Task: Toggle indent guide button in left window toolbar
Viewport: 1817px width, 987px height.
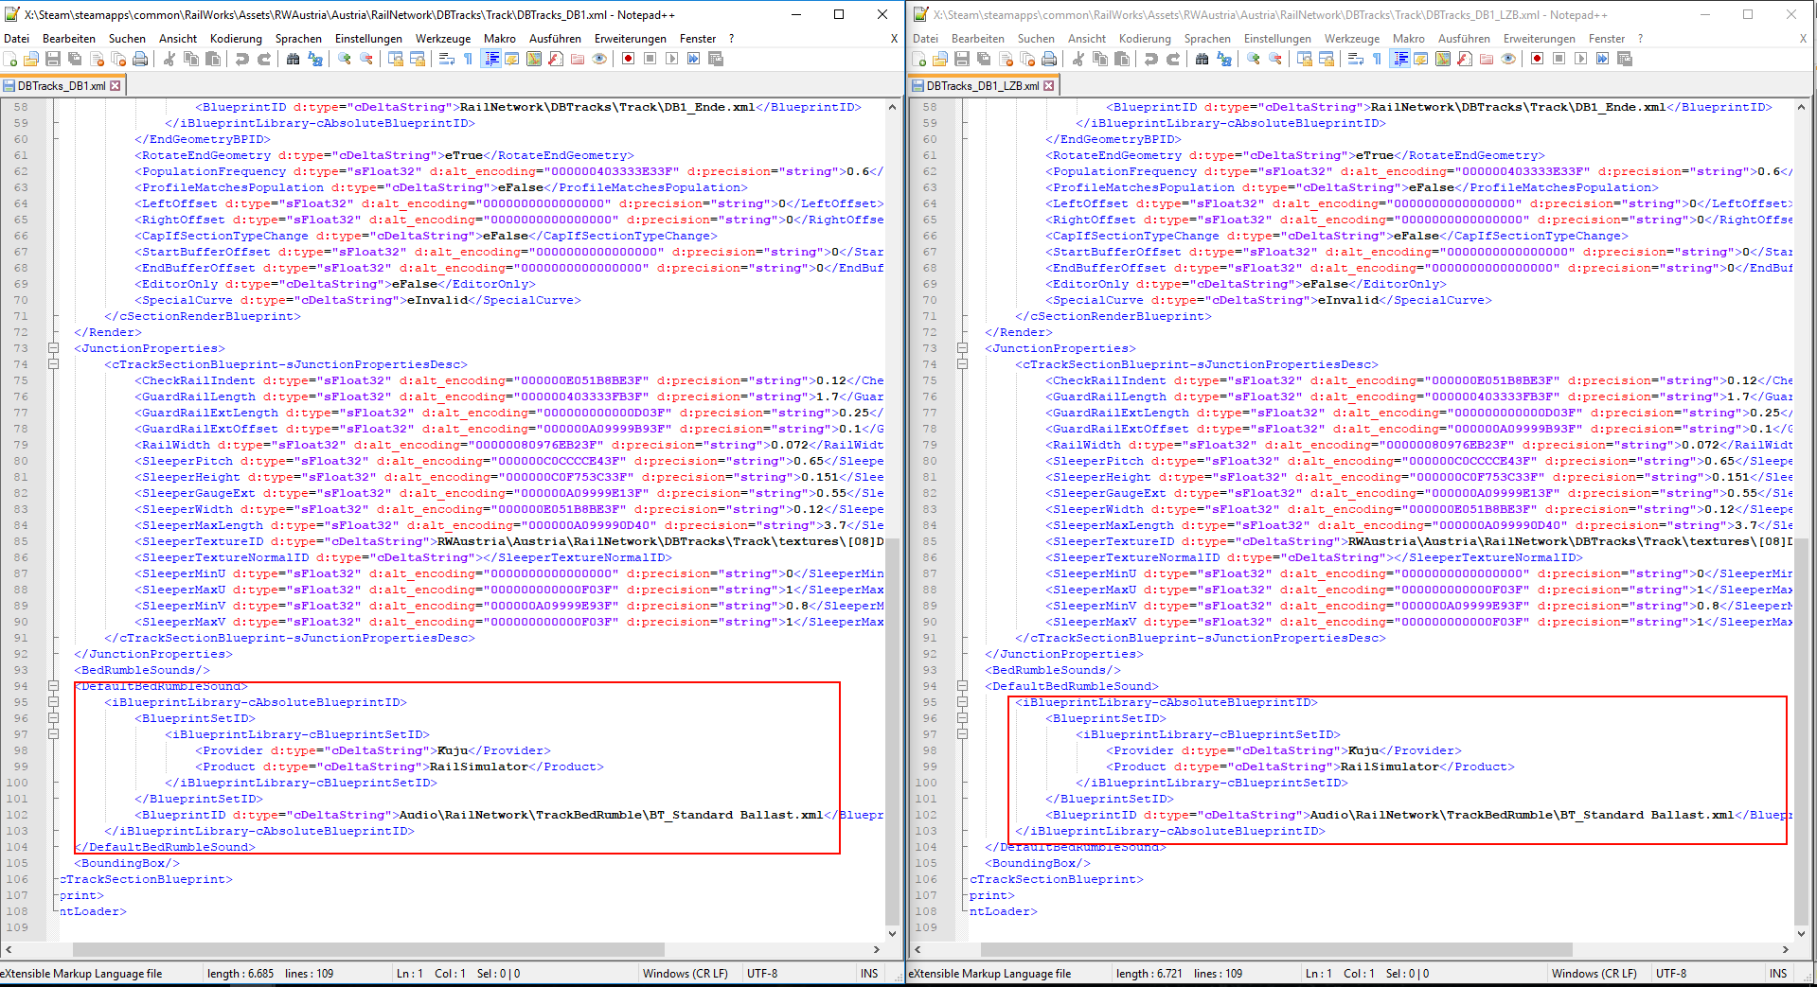Action: (x=491, y=59)
